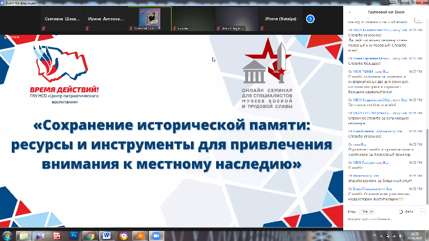Focus the chat message input field
Viewport: 429px width, 241px height.
386,219
